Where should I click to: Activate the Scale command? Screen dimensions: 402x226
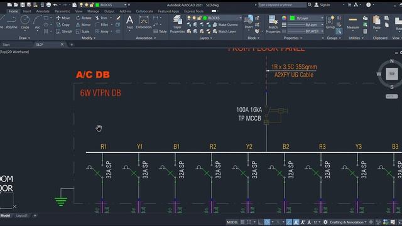tap(82, 31)
